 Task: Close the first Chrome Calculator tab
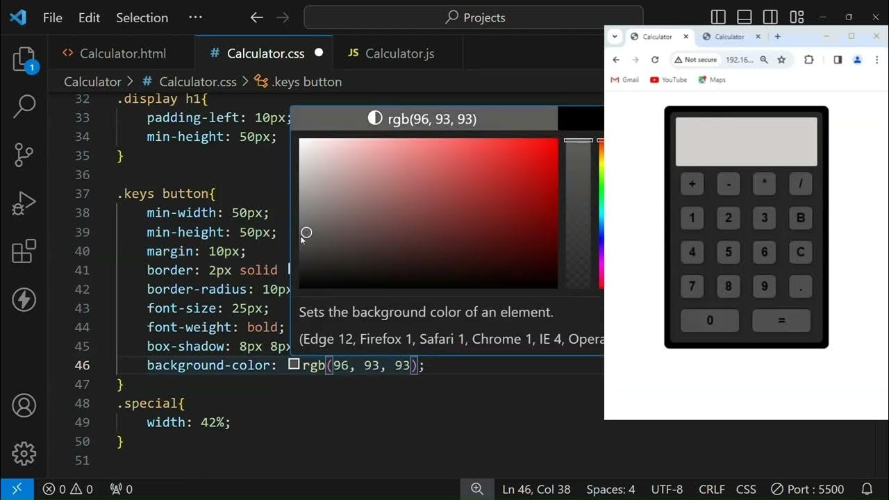pos(686,37)
